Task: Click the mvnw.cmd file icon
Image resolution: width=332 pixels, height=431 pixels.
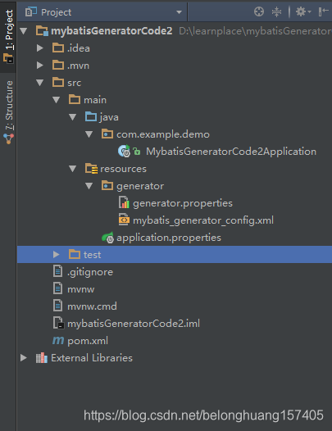Action: pos(57,306)
